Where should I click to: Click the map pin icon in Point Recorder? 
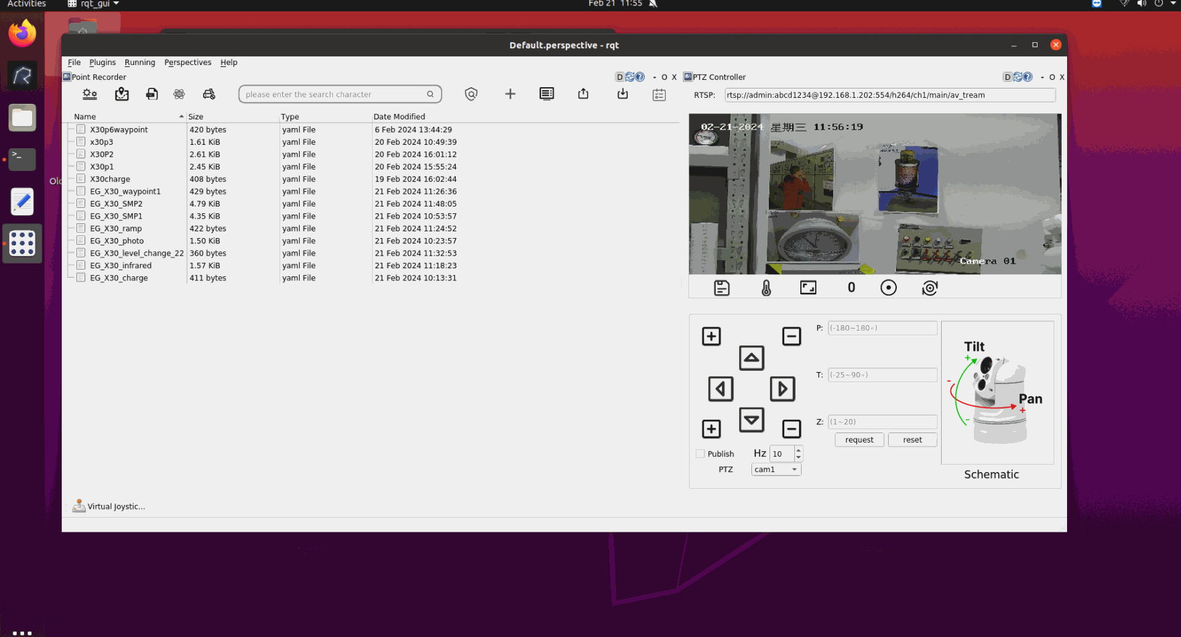tap(121, 95)
